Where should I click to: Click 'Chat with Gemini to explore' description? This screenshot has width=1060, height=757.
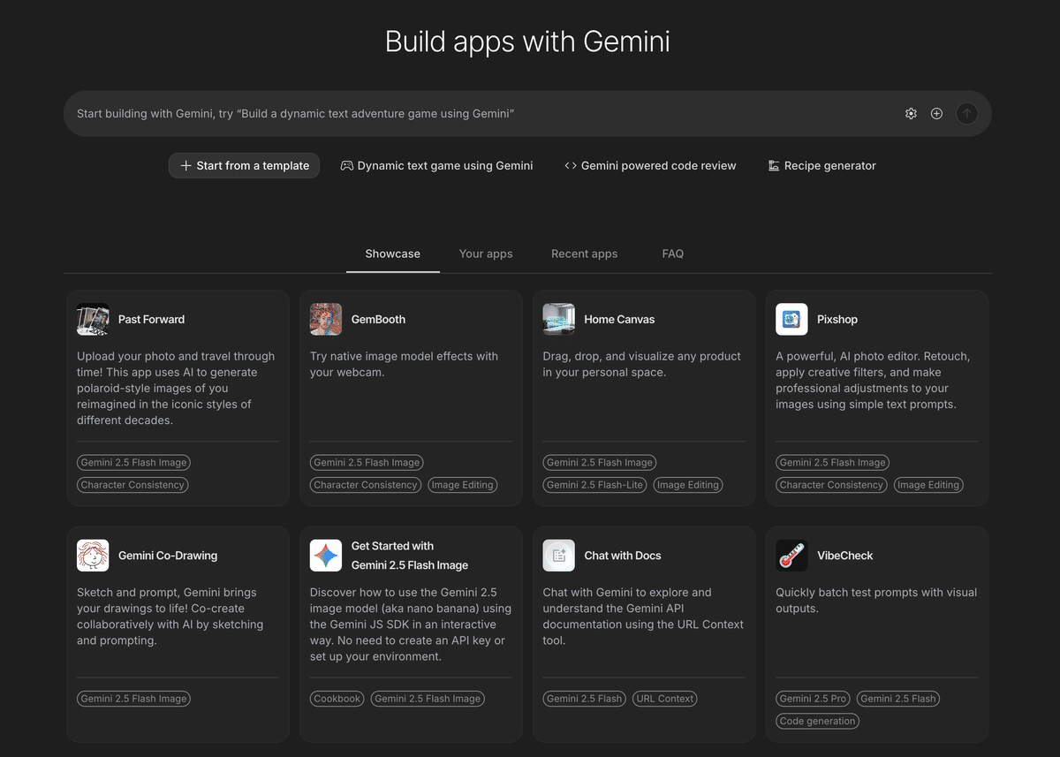(643, 617)
